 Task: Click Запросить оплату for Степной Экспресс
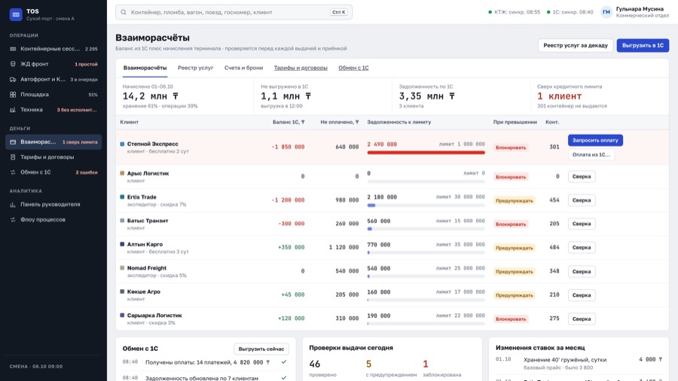tap(595, 140)
